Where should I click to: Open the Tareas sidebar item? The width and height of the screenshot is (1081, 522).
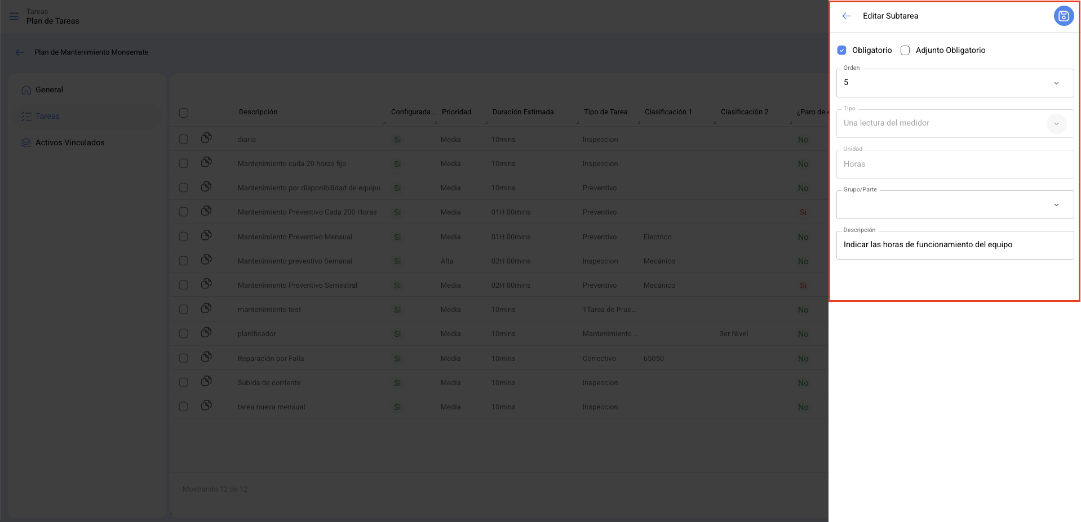[x=47, y=117]
